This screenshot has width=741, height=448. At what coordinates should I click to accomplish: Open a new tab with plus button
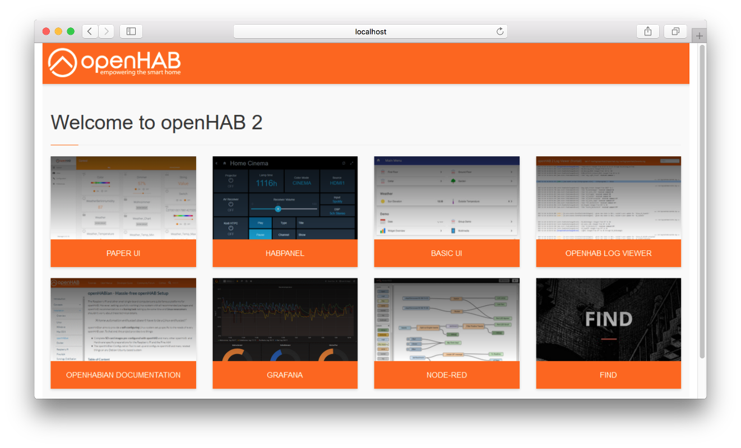[x=699, y=36]
